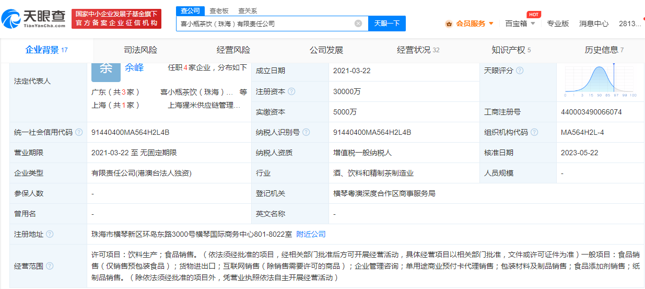645x289 pixels.
Task: Click the 官方备案企业征信机构 red banner
Action: [x=116, y=19]
